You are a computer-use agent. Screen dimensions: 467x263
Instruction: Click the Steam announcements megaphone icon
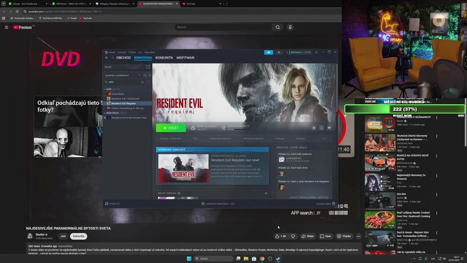click(x=269, y=52)
